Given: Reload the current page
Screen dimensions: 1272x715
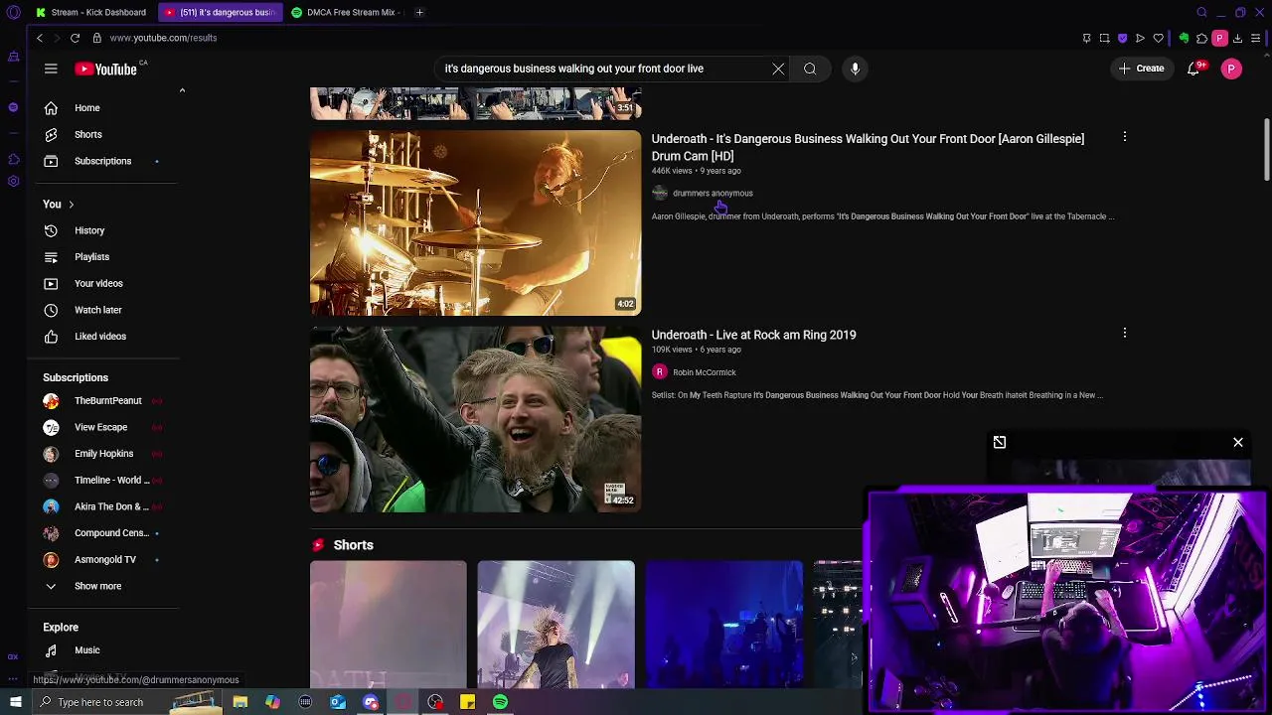Looking at the screenshot, I should click(x=75, y=38).
